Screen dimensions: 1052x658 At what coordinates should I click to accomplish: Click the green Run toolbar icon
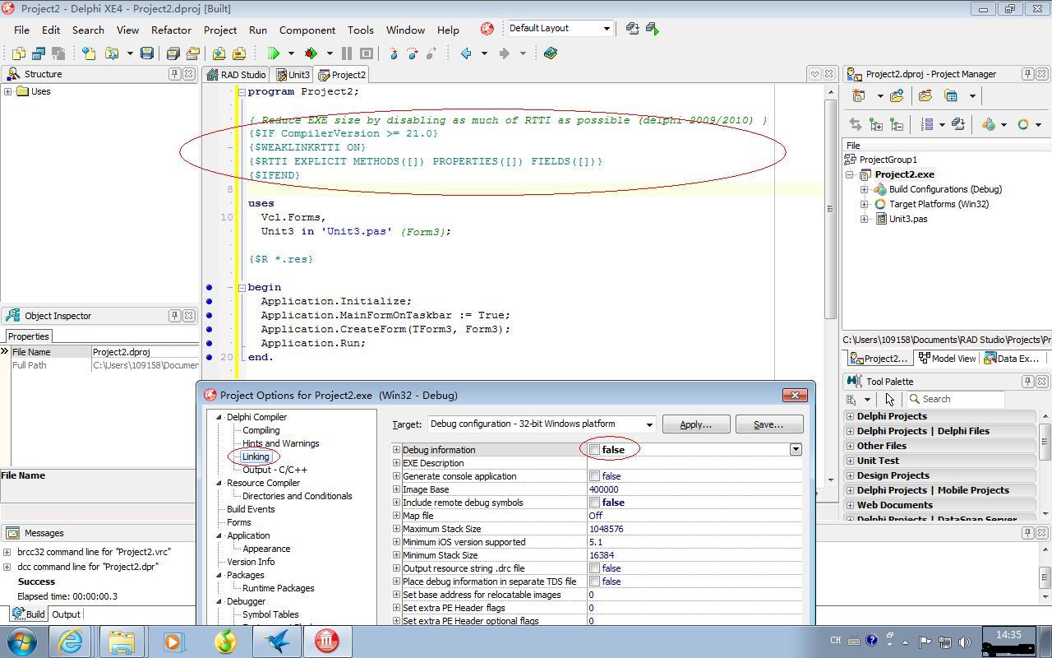coord(274,53)
